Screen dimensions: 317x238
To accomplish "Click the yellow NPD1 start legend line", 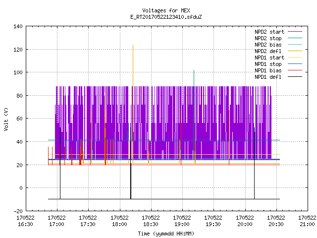I will [x=295, y=58].
